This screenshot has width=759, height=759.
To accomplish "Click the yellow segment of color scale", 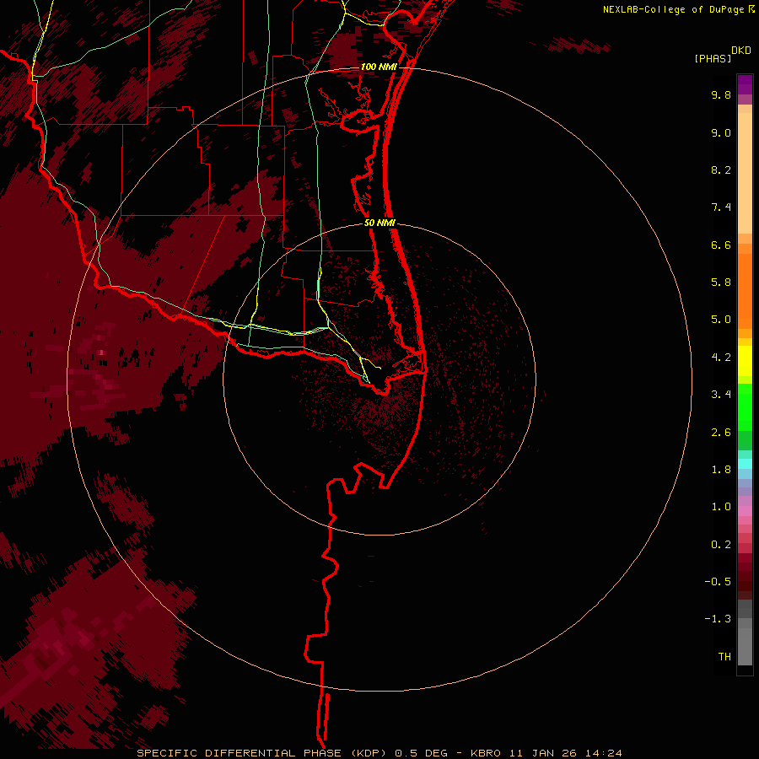I will 745,361.
